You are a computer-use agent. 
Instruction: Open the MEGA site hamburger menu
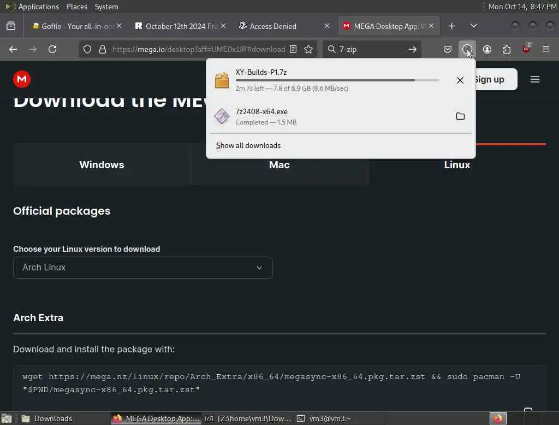[x=535, y=79]
